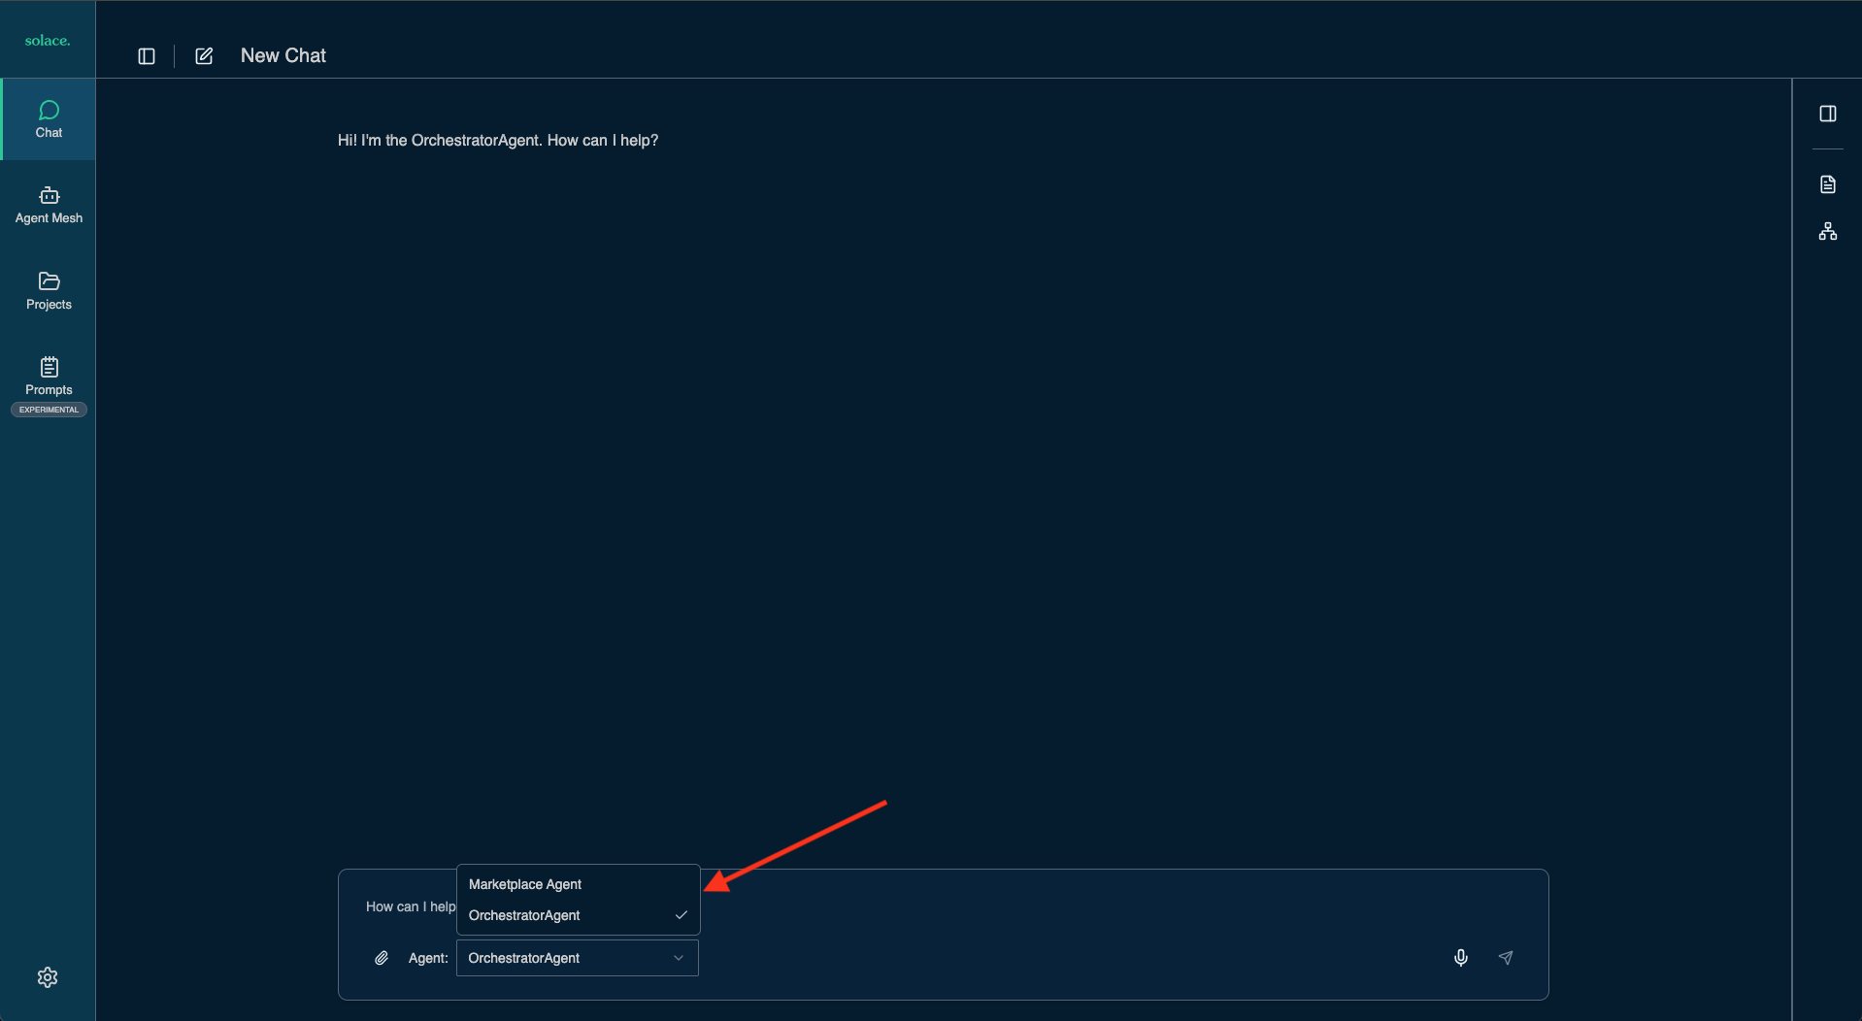Send the message with the arrow button
Image resolution: width=1862 pixels, height=1021 pixels.
(1506, 958)
